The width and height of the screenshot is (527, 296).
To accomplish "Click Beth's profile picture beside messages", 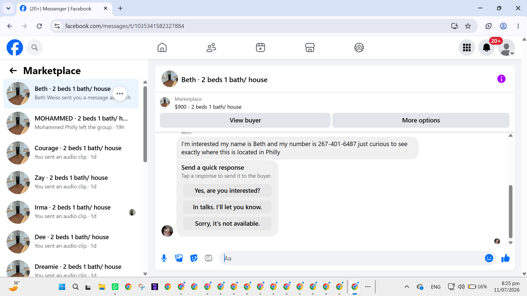I will point(167,231).
